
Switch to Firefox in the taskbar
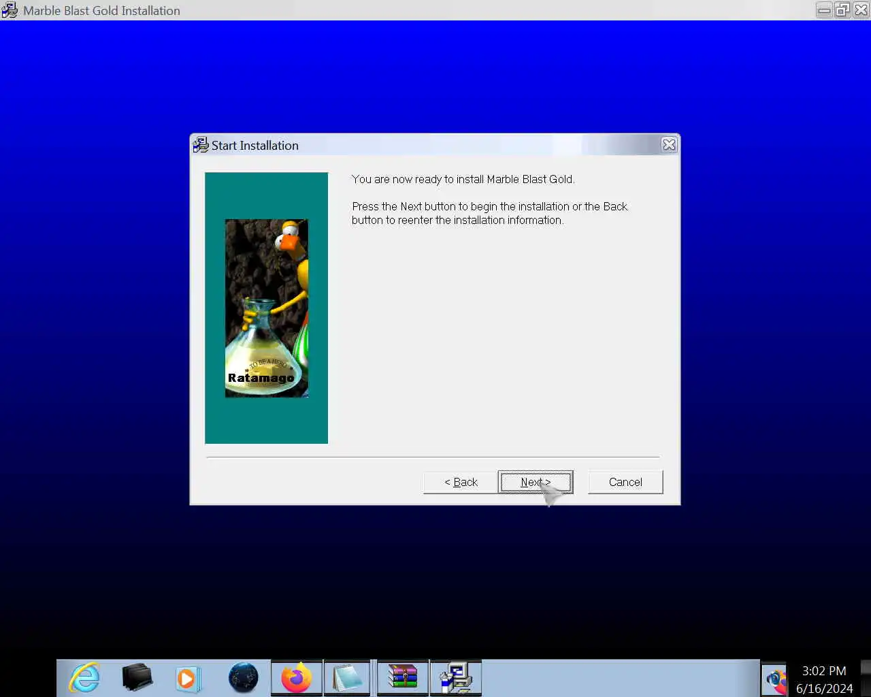click(x=296, y=678)
